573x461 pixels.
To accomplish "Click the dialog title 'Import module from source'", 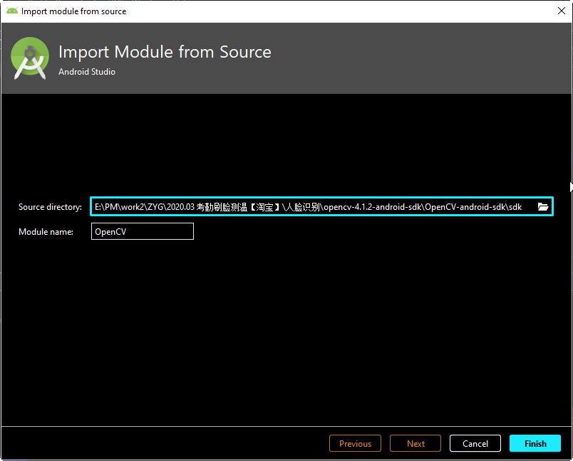I will point(73,11).
